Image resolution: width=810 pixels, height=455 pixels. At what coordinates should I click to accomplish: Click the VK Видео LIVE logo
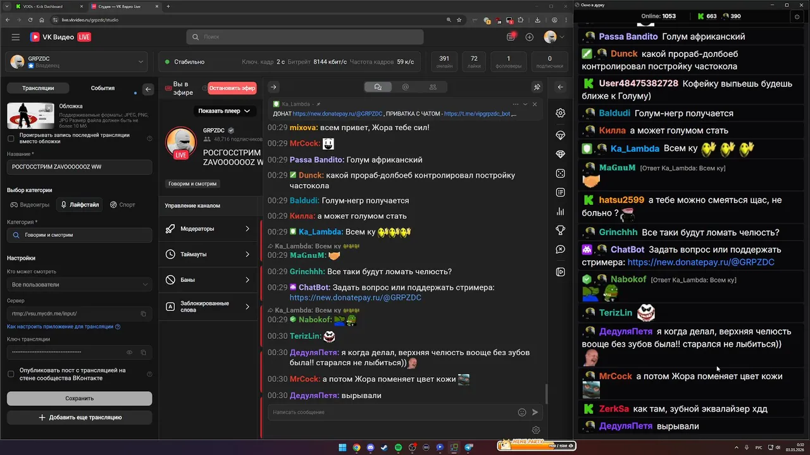click(61, 37)
